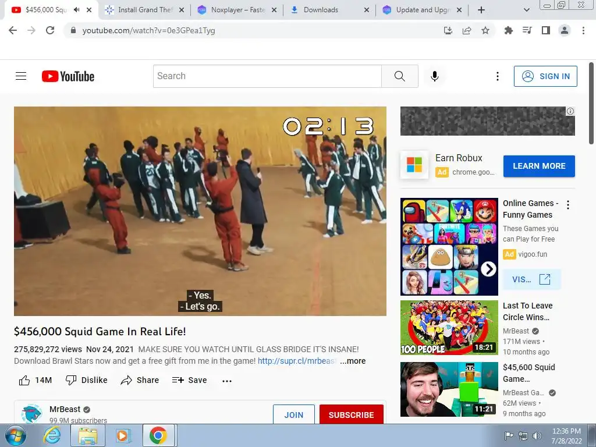
Task: Open Windows Media Player from taskbar
Action: point(123,435)
